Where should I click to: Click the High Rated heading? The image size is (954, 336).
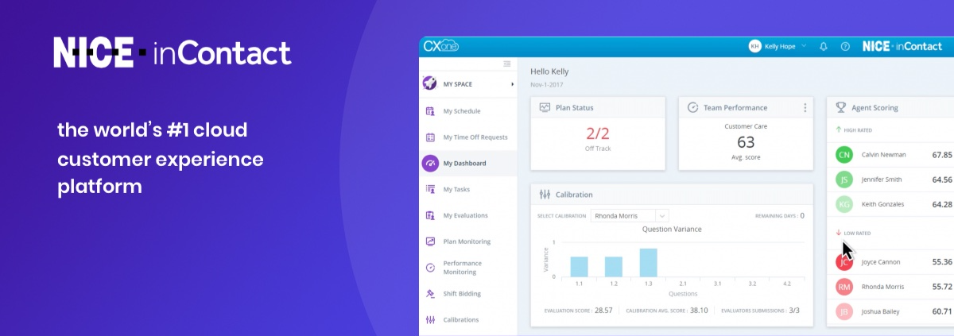[x=858, y=129]
